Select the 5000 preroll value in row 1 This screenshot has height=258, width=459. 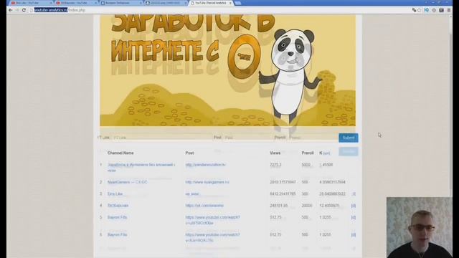(306, 165)
